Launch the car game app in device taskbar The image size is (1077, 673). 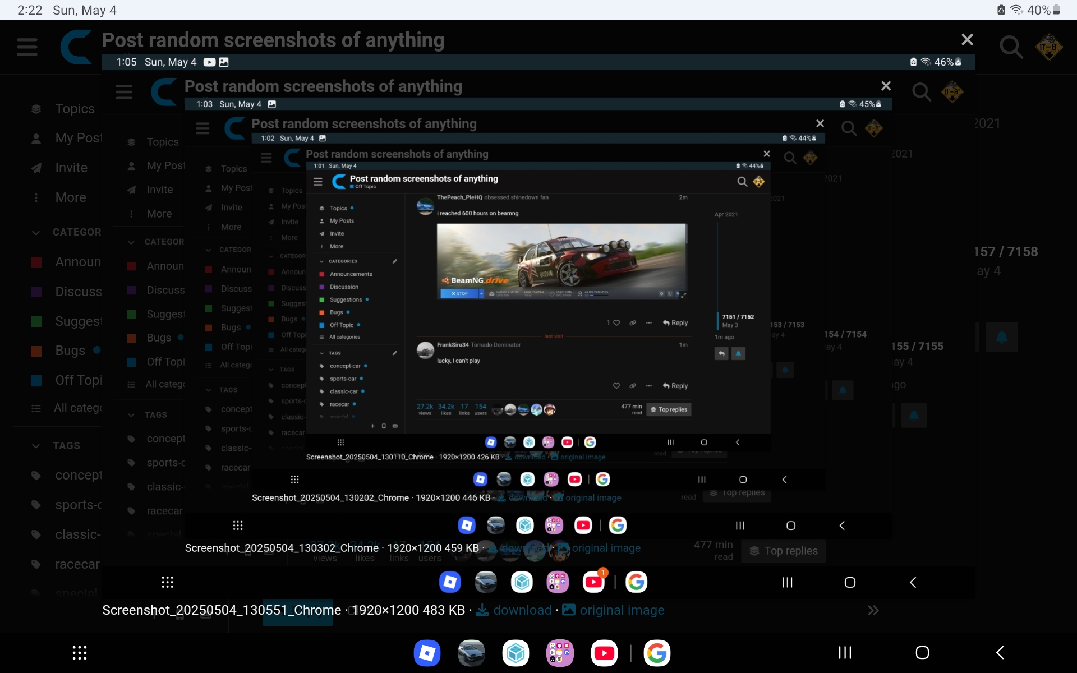coord(471,653)
